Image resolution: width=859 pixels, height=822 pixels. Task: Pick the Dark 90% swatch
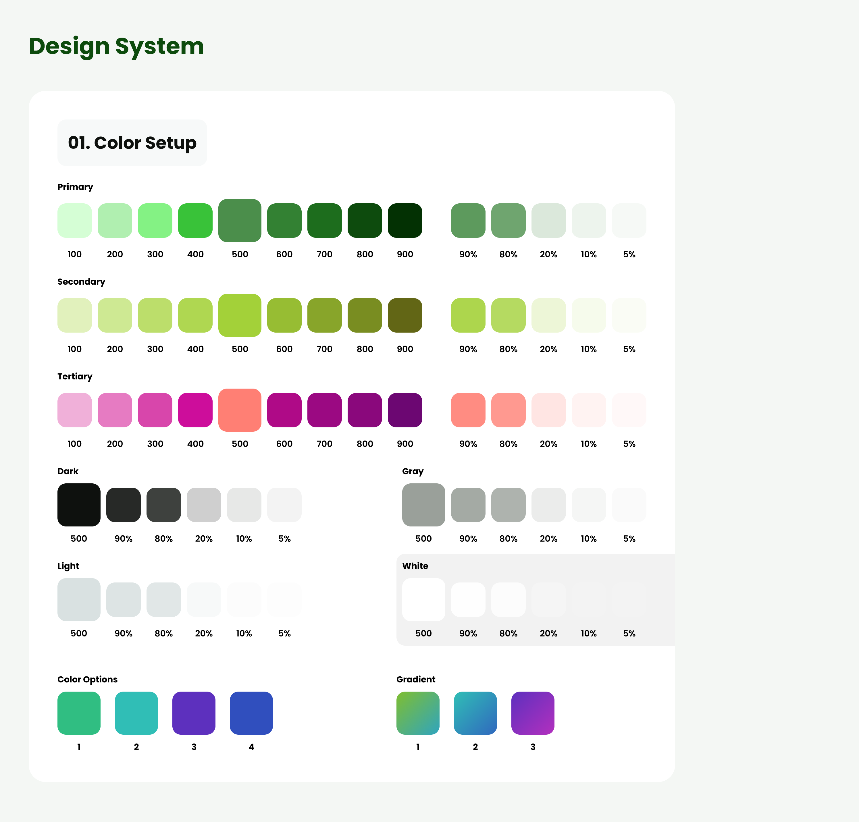tap(124, 505)
